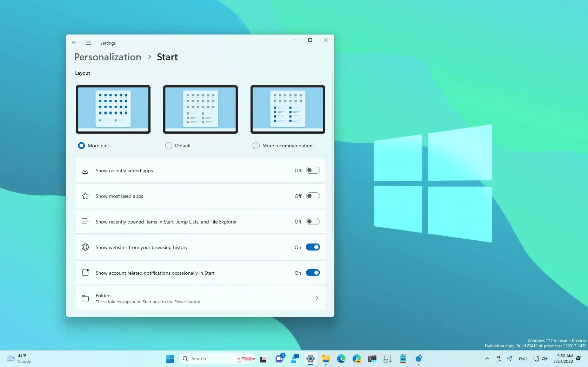Enable Show recently opened items toggle
Screen dimensions: 588x367
coord(313,221)
